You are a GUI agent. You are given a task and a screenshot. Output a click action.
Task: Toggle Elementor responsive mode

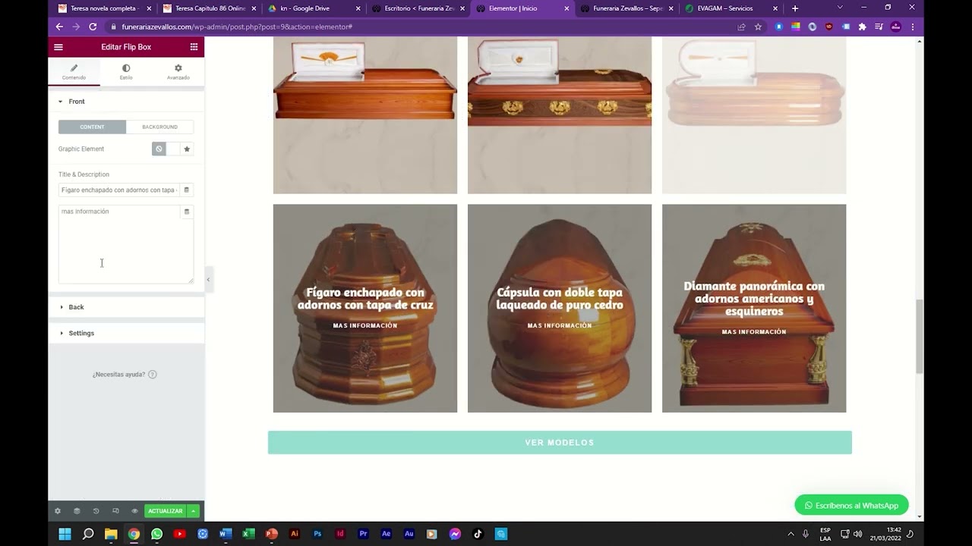tap(115, 511)
